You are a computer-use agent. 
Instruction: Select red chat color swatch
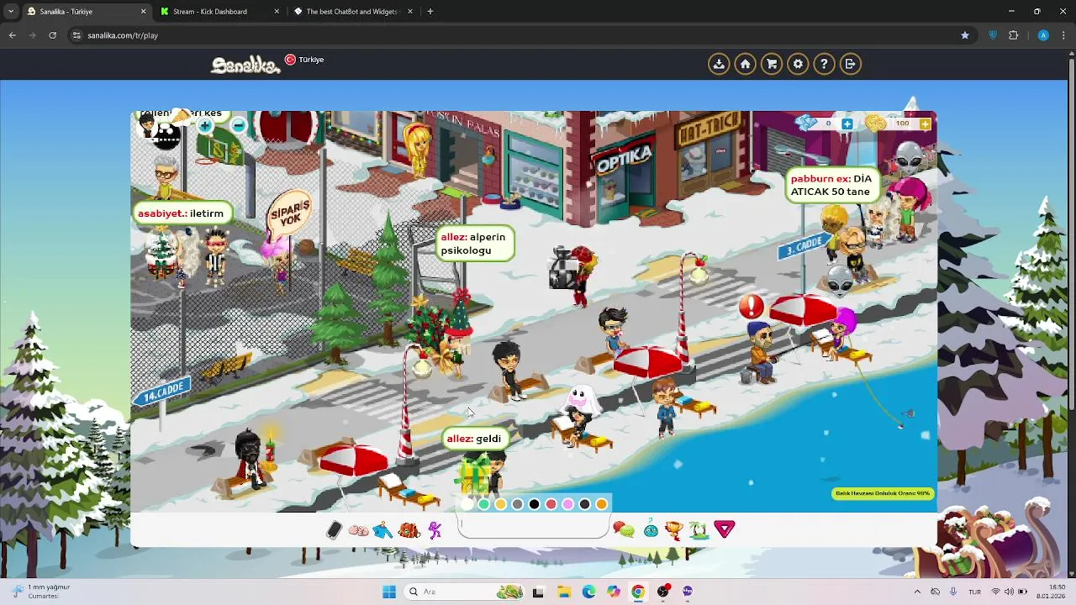tap(551, 504)
